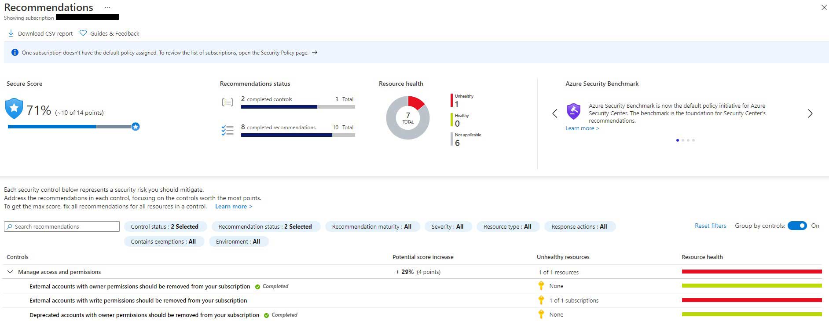Click red health bar for Manage access row
Screen dimensions: 829x321
752,272
